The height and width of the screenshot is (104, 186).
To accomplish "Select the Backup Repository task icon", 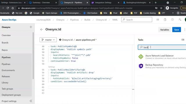I will click(141, 66).
